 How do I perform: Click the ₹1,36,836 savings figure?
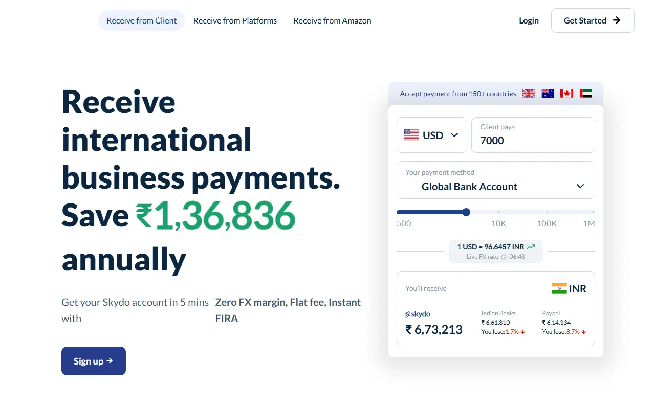215,215
